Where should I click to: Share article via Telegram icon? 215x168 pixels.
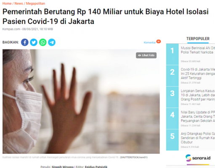(52, 42)
